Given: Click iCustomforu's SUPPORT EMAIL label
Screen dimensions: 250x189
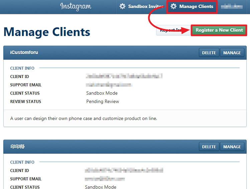Looking at the screenshot, I should click(x=26, y=85).
